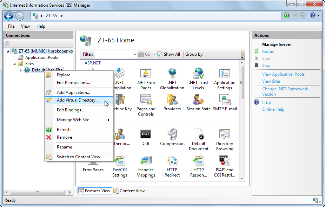Open the Default Document feature

[199, 140]
